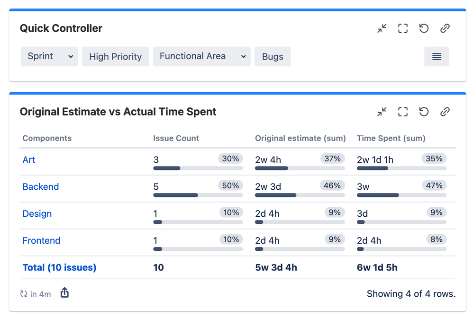Open Quick Controller in fullscreen mode
Image resolution: width=473 pixels, height=318 pixels.
click(x=402, y=28)
